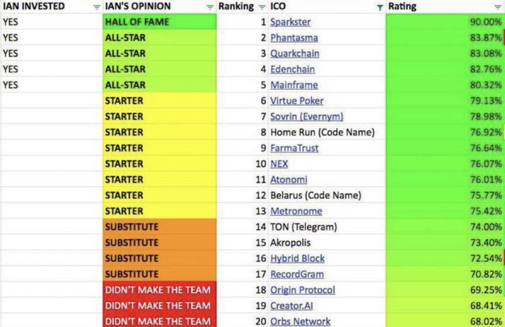Screen dimensions: 505x327
Task: Open the IAN'S OPINION column filter
Action: 210,7
